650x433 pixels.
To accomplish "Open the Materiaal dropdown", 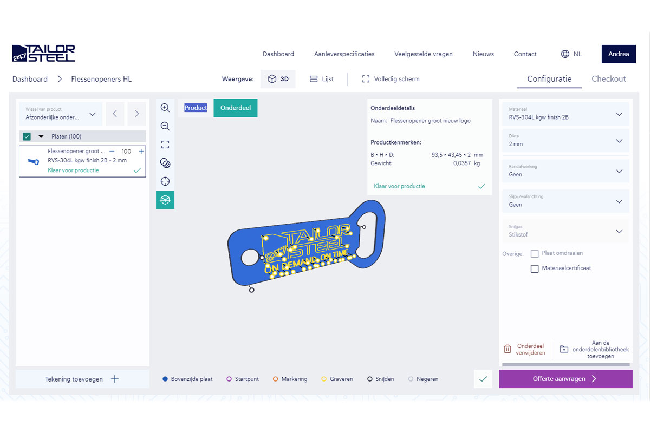I will coord(565,114).
